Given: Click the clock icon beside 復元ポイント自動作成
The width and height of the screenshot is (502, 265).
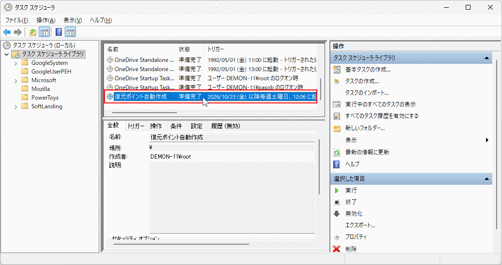Looking at the screenshot, I should pyautogui.click(x=110, y=96).
